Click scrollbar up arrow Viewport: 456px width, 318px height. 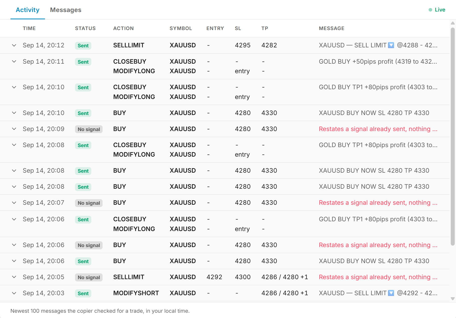pos(452,23)
